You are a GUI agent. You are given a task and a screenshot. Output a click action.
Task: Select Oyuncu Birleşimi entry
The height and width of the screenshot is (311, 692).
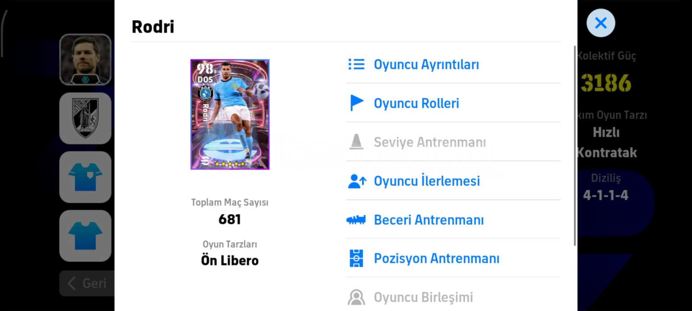pyautogui.click(x=423, y=297)
